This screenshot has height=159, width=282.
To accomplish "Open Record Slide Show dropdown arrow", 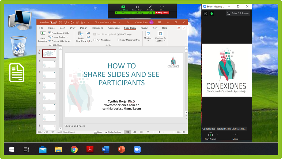I will [91, 41].
